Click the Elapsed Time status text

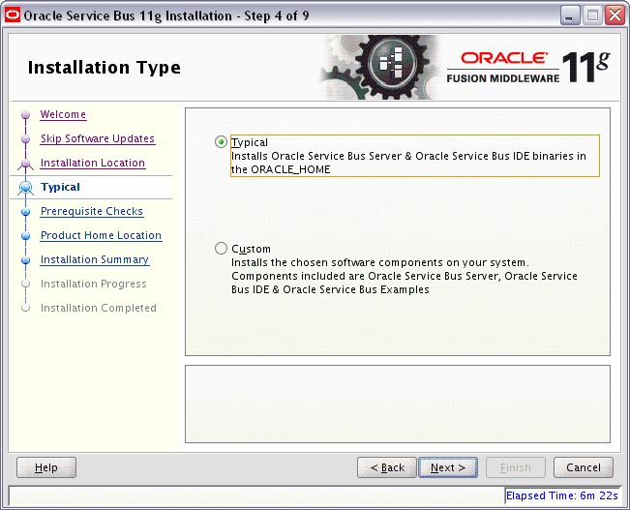(561, 495)
